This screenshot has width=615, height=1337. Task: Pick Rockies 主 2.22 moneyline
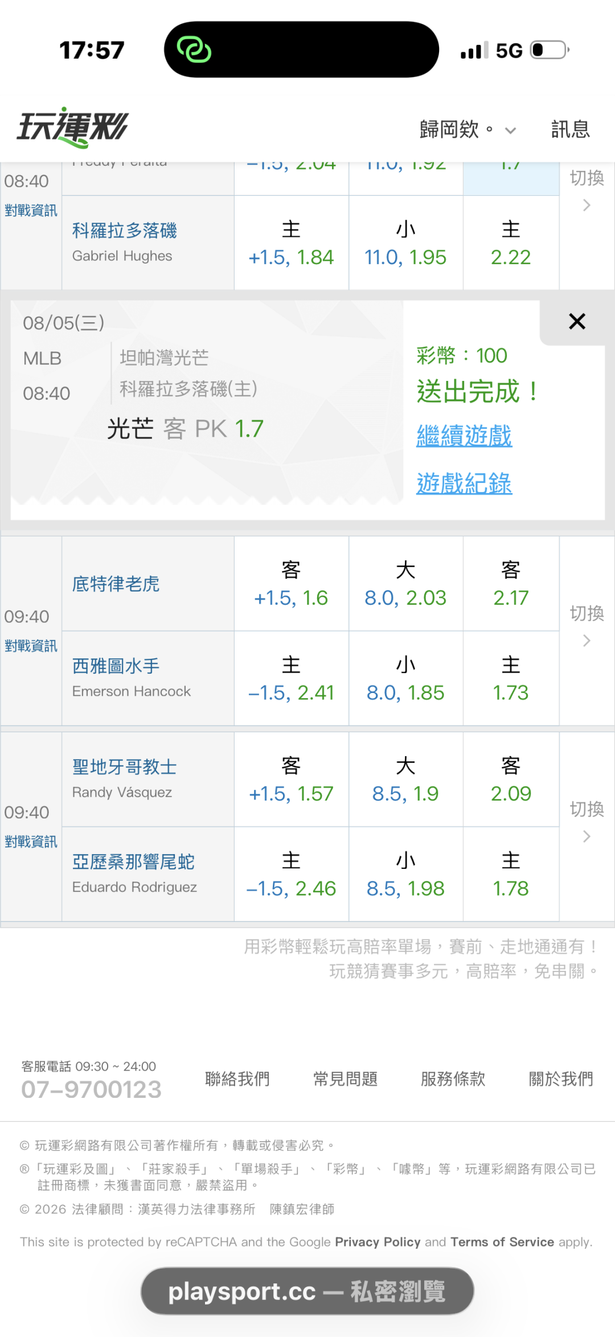coord(511,243)
